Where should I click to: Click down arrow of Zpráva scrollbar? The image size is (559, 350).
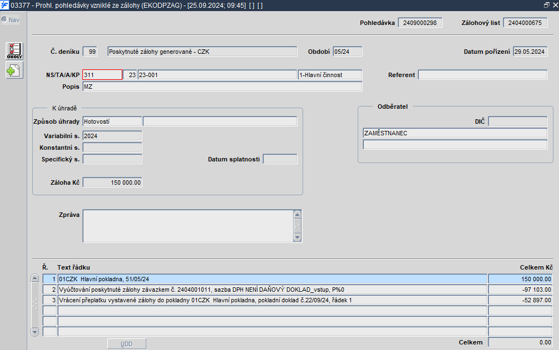click(x=298, y=237)
